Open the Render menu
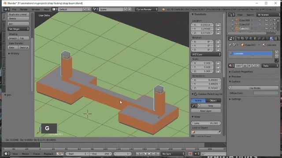Image resolution: width=282 pixels, height=158 pixels. tap(24, 9)
